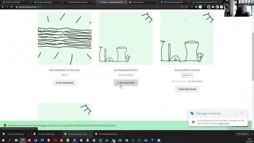Switch to Facebook Conversions API tab
254x143 pixels.
pyautogui.click(x=206, y=2)
